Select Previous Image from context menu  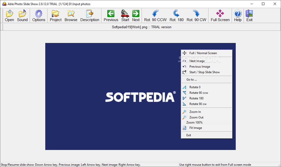[207, 67]
